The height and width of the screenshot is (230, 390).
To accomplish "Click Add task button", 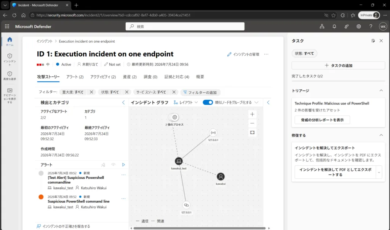I will (338, 65).
